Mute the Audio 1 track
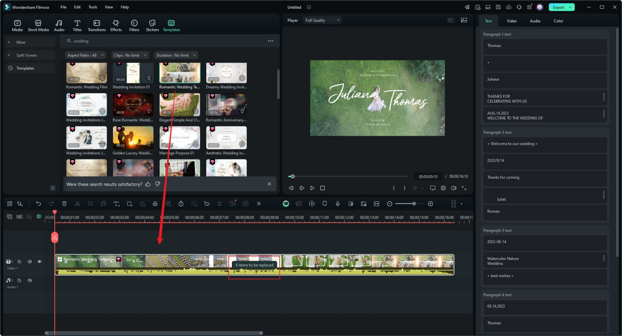 coord(30,280)
